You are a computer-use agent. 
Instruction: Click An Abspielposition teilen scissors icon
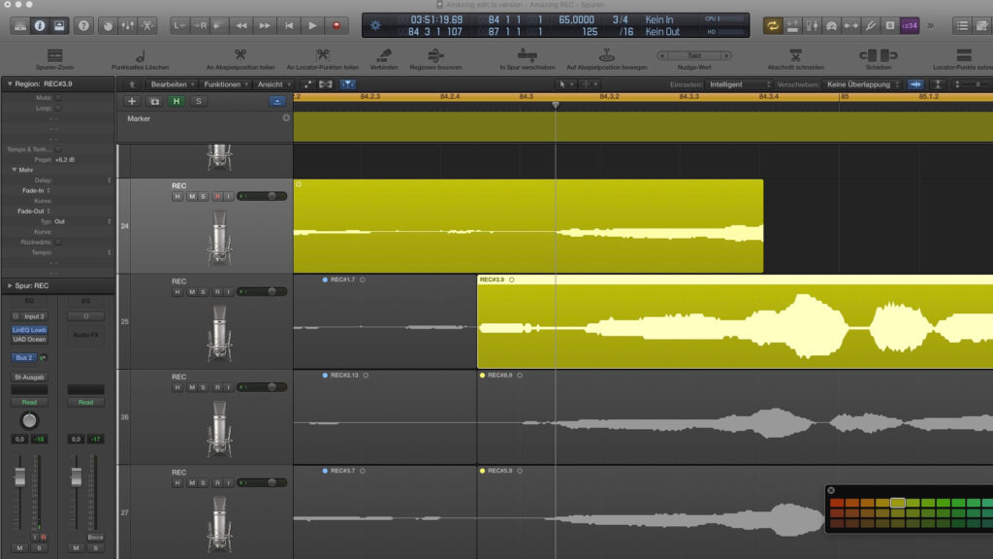point(240,55)
